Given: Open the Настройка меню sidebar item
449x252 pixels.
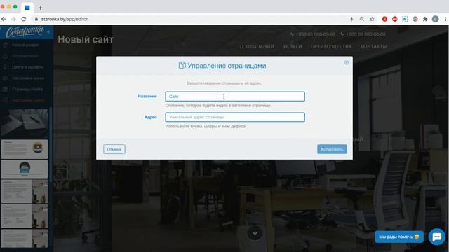Looking at the screenshot, I should pos(28,78).
